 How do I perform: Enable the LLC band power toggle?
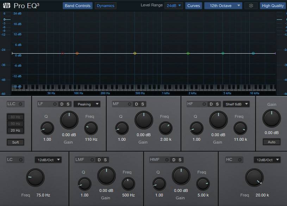(20, 104)
